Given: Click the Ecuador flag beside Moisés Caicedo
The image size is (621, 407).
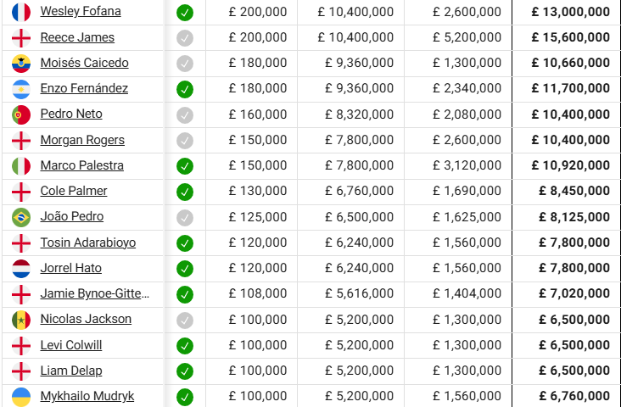Looking at the screenshot, I should point(21,64).
